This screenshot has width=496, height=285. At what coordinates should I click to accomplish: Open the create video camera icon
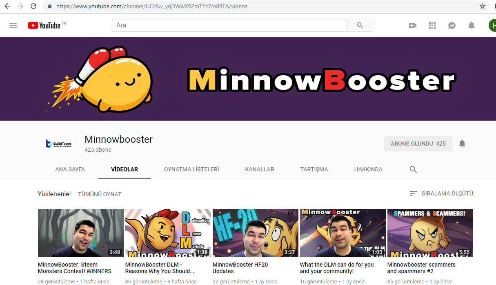coord(413,25)
